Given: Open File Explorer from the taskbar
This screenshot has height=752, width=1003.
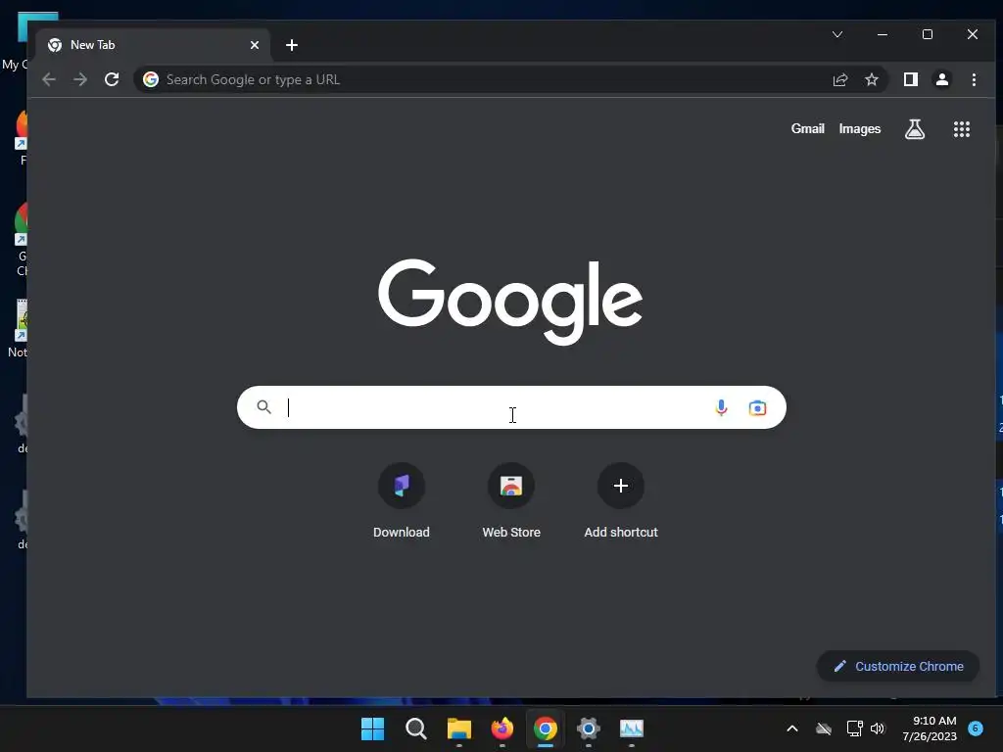Looking at the screenshot, I should pos(458,728).
